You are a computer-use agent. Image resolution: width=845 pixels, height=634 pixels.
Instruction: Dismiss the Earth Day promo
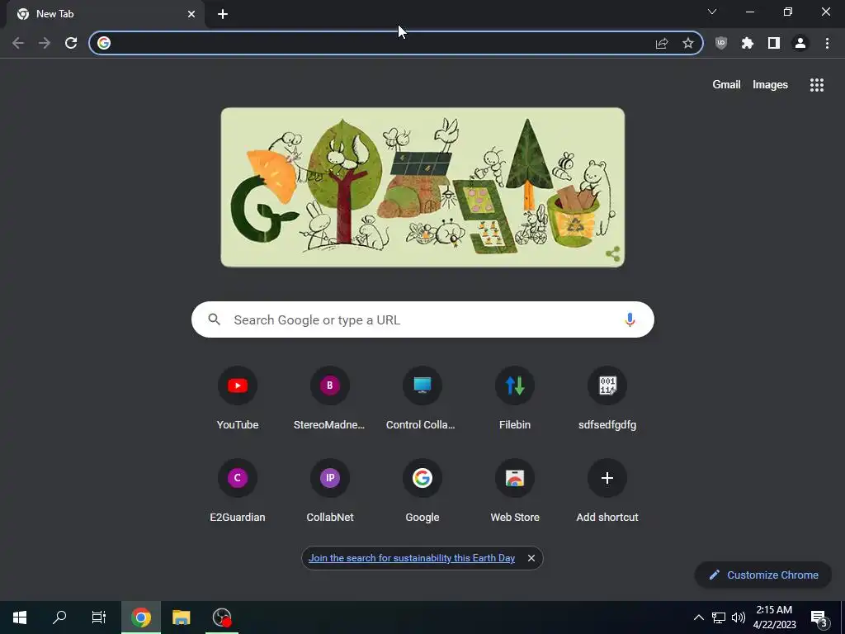[531, 558]
